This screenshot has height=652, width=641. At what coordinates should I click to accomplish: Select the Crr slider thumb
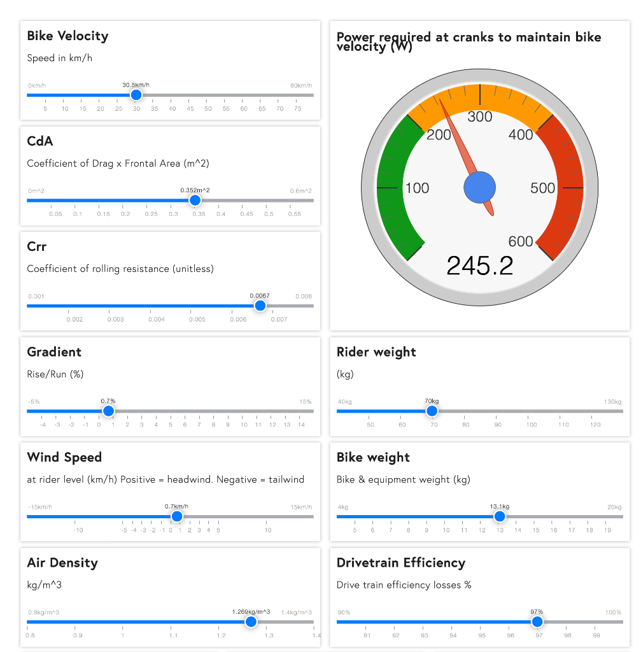[260, 306]
